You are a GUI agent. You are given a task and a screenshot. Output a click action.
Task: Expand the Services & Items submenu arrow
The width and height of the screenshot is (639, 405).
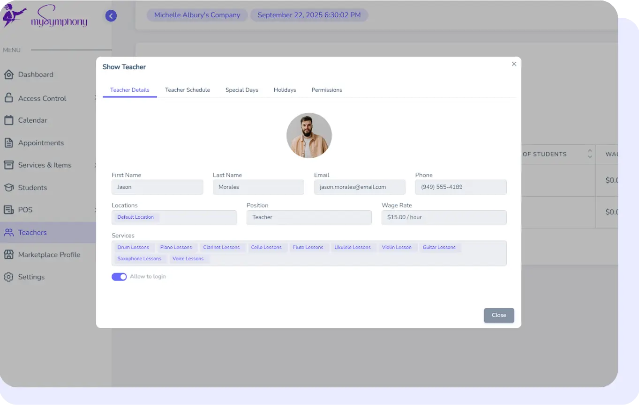click(95, 165)
